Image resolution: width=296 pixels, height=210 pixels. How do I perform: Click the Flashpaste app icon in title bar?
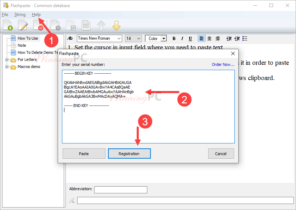click(x=6, y=5)
